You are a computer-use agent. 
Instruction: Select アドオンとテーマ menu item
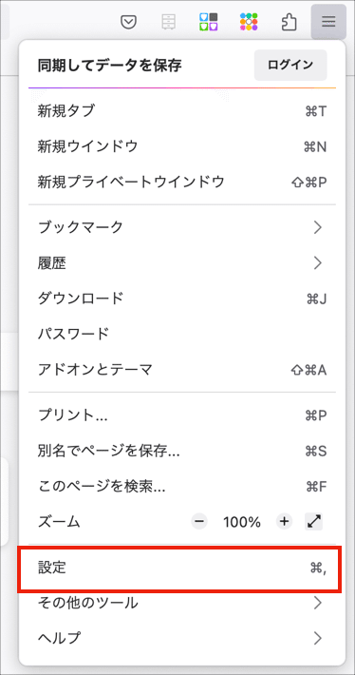(x=182, y=370)
